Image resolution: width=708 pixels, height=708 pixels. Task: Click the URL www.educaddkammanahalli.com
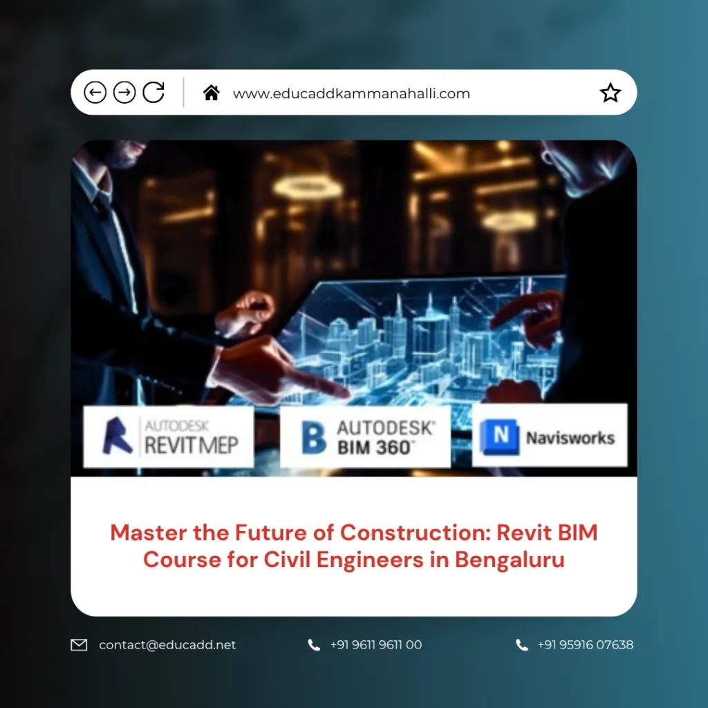pyautogui.click(x=353, y=93)
